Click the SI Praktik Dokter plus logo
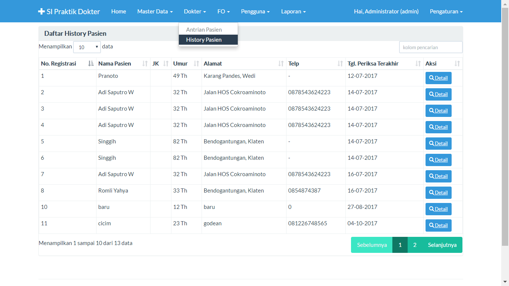Screen dimensions: 509x286 point(41,12)
